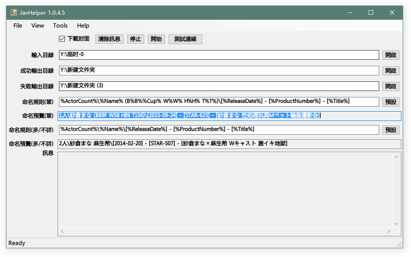Click the highlighted 命名預覽(單) preview field
The width and height of the screenshot is (411, 257).
pos(229,116)
